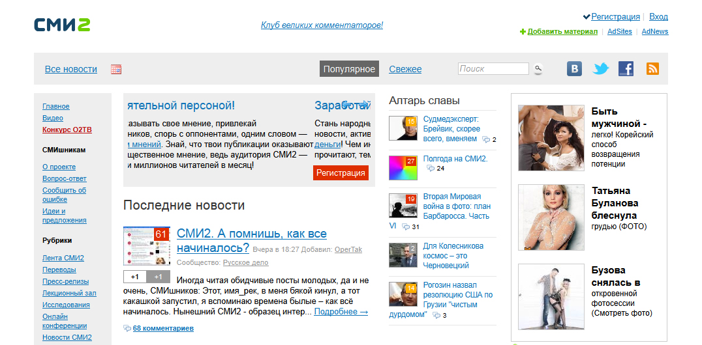Click the search magnifier button
Image resolution: width=702 pixels, height=345 pixels.
point(538,69)
